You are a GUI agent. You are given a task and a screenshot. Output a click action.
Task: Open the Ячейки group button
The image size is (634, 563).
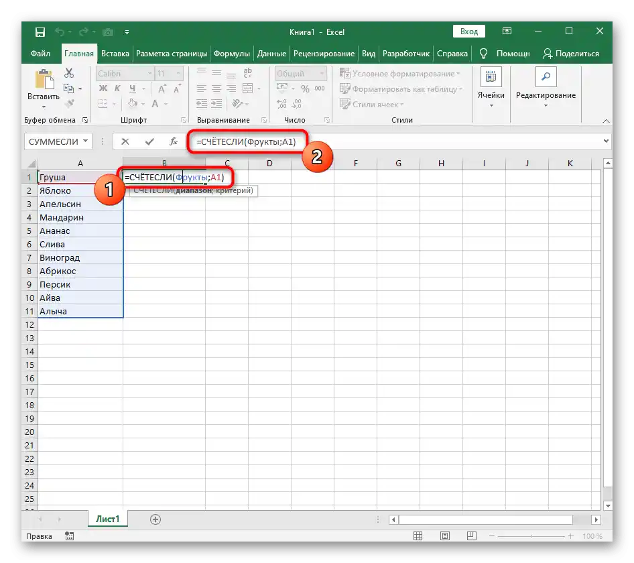tap(491, 88)
